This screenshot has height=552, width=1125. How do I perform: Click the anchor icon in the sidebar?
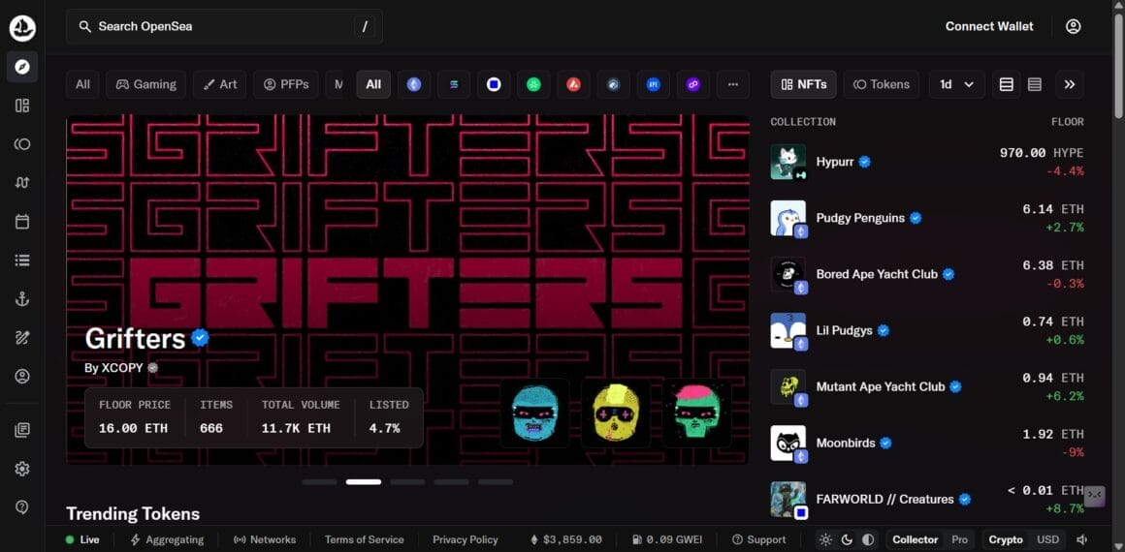pyautogui.click(x=22, y=299)
